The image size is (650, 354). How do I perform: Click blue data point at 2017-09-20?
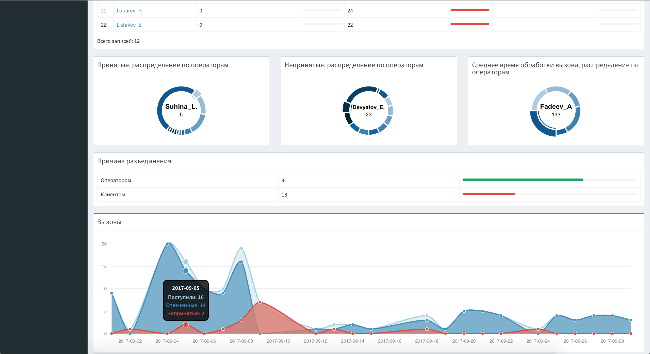(464, 311)
